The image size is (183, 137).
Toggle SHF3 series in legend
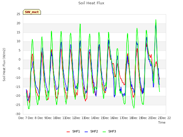[109, 131]
